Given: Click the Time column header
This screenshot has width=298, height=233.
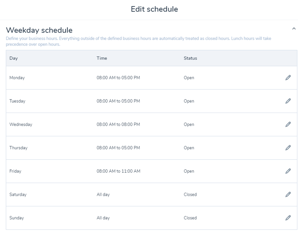Looking at the screenshot, I should pos(102,58).
